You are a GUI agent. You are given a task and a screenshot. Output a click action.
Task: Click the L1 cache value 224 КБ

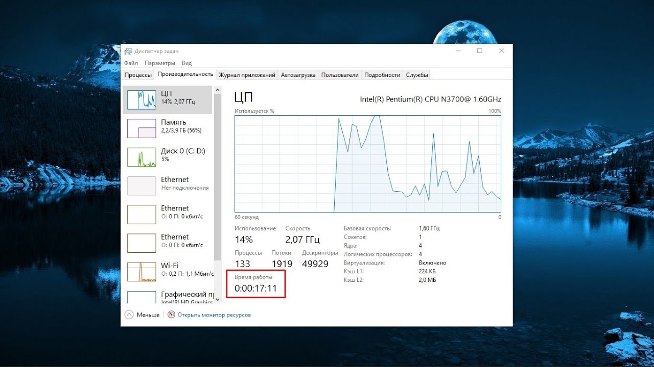427,272
